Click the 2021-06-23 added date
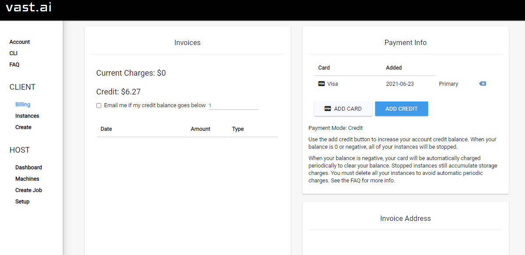The height and width of the screenshot is (255, 525). (x=400, y=84)
